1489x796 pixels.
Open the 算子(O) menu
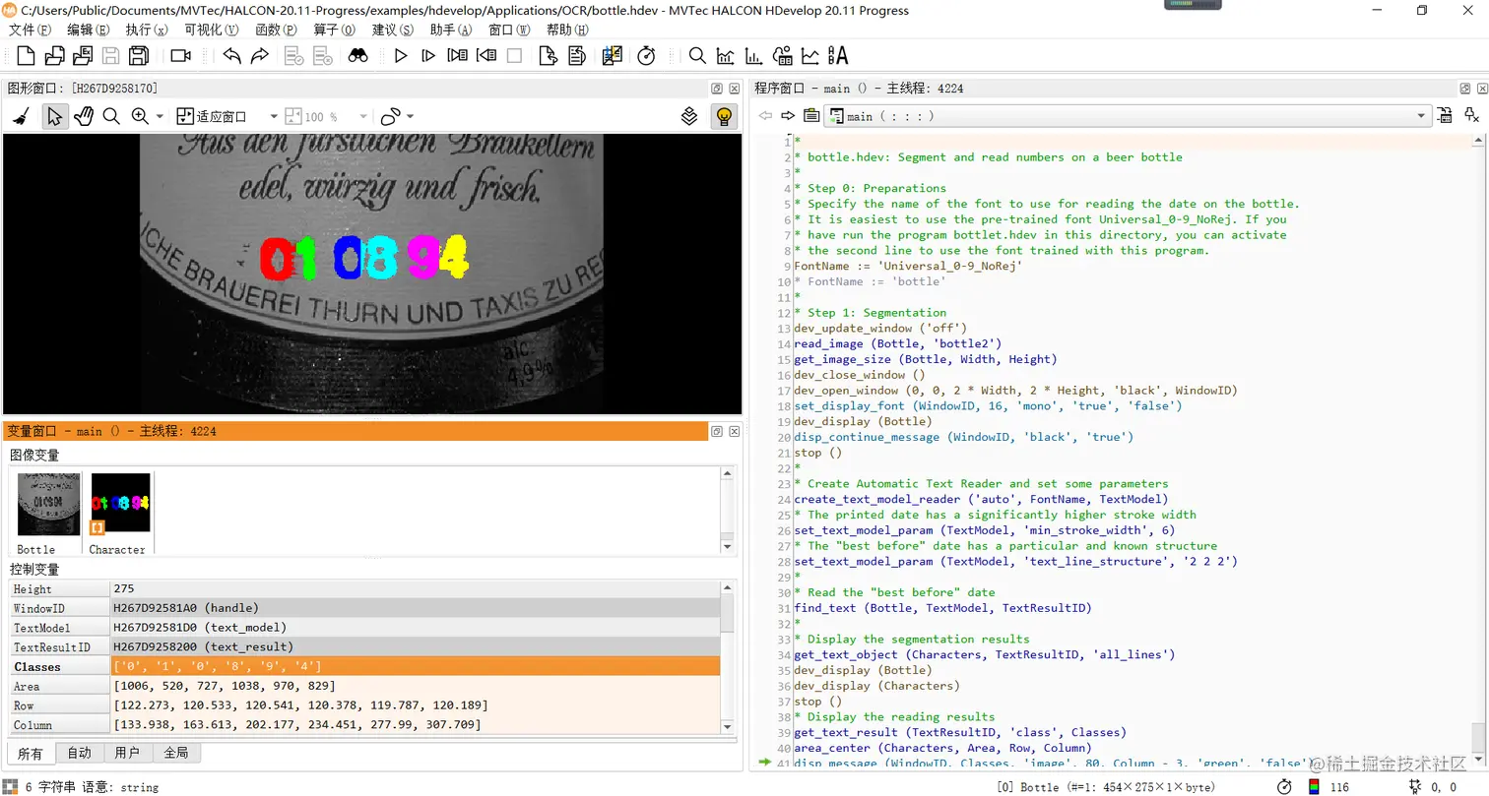tap(334, 30)
